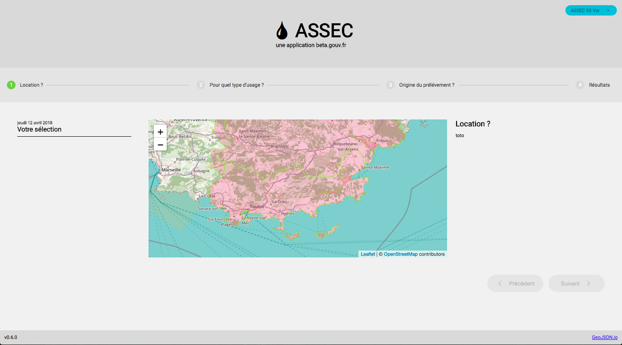This screenshot has height=345, width=622.
Task: Click step 2 number circle
Action: (x=201, y=85)
